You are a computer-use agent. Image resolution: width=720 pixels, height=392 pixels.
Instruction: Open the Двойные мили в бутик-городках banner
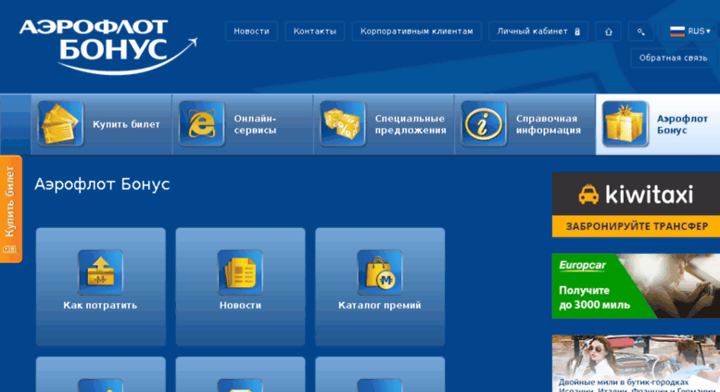[636, 363]
